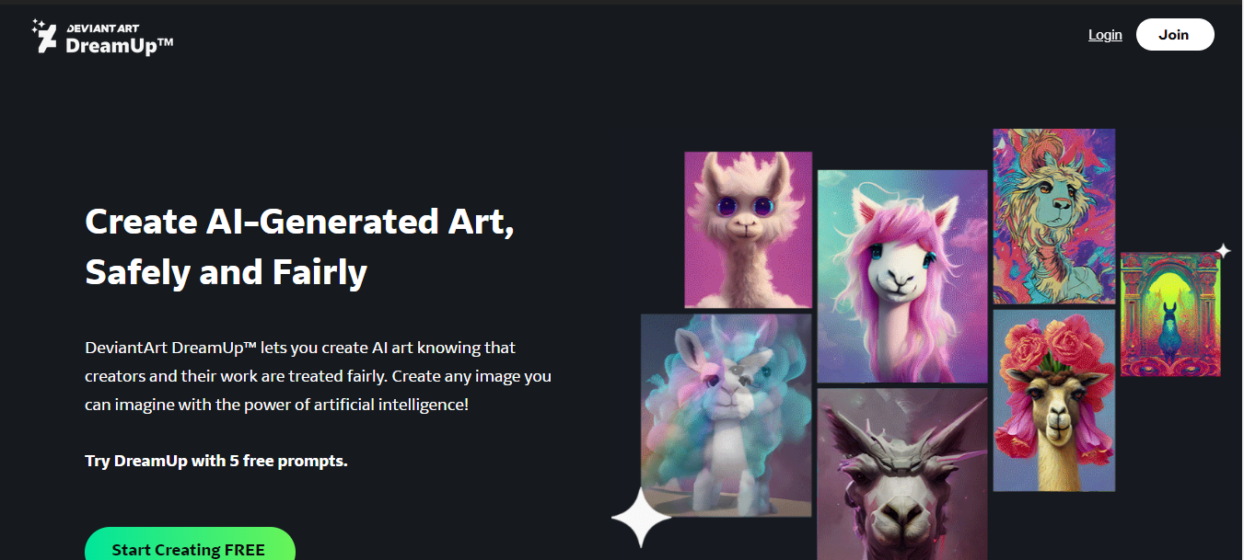This screenshot has width=1244, height=560.
Task: Select the pastel rainbow smoke llama image
Action: tap(727, 415)
